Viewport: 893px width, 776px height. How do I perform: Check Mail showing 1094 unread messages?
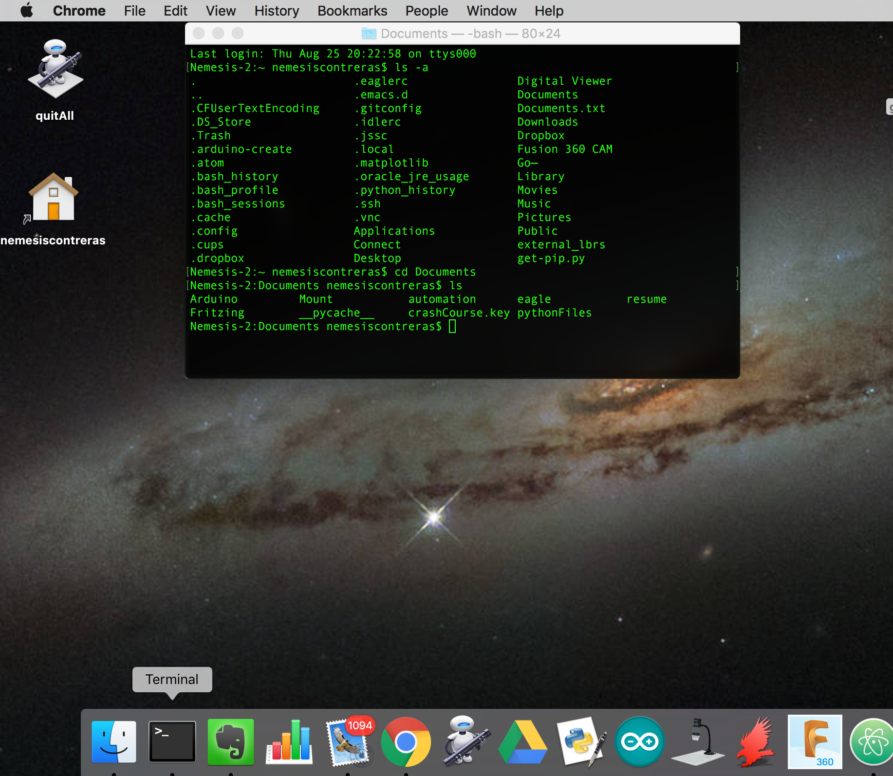(x=348, y=741)
